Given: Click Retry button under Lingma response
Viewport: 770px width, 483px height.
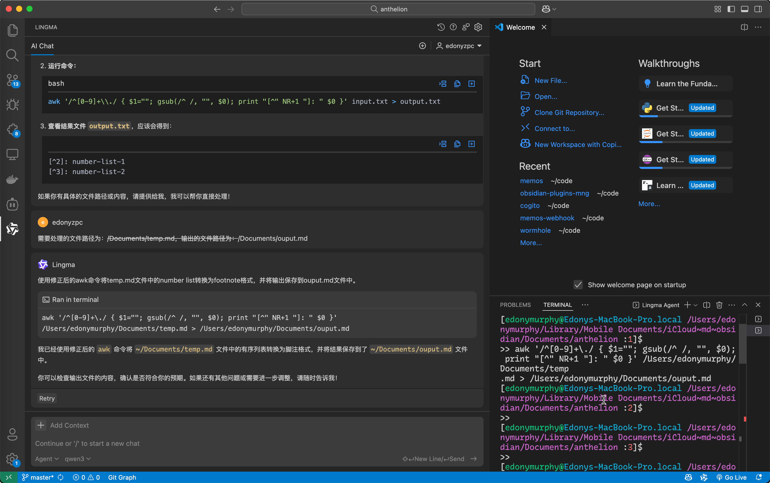Looking at the screenshot, I should point(47,398).
